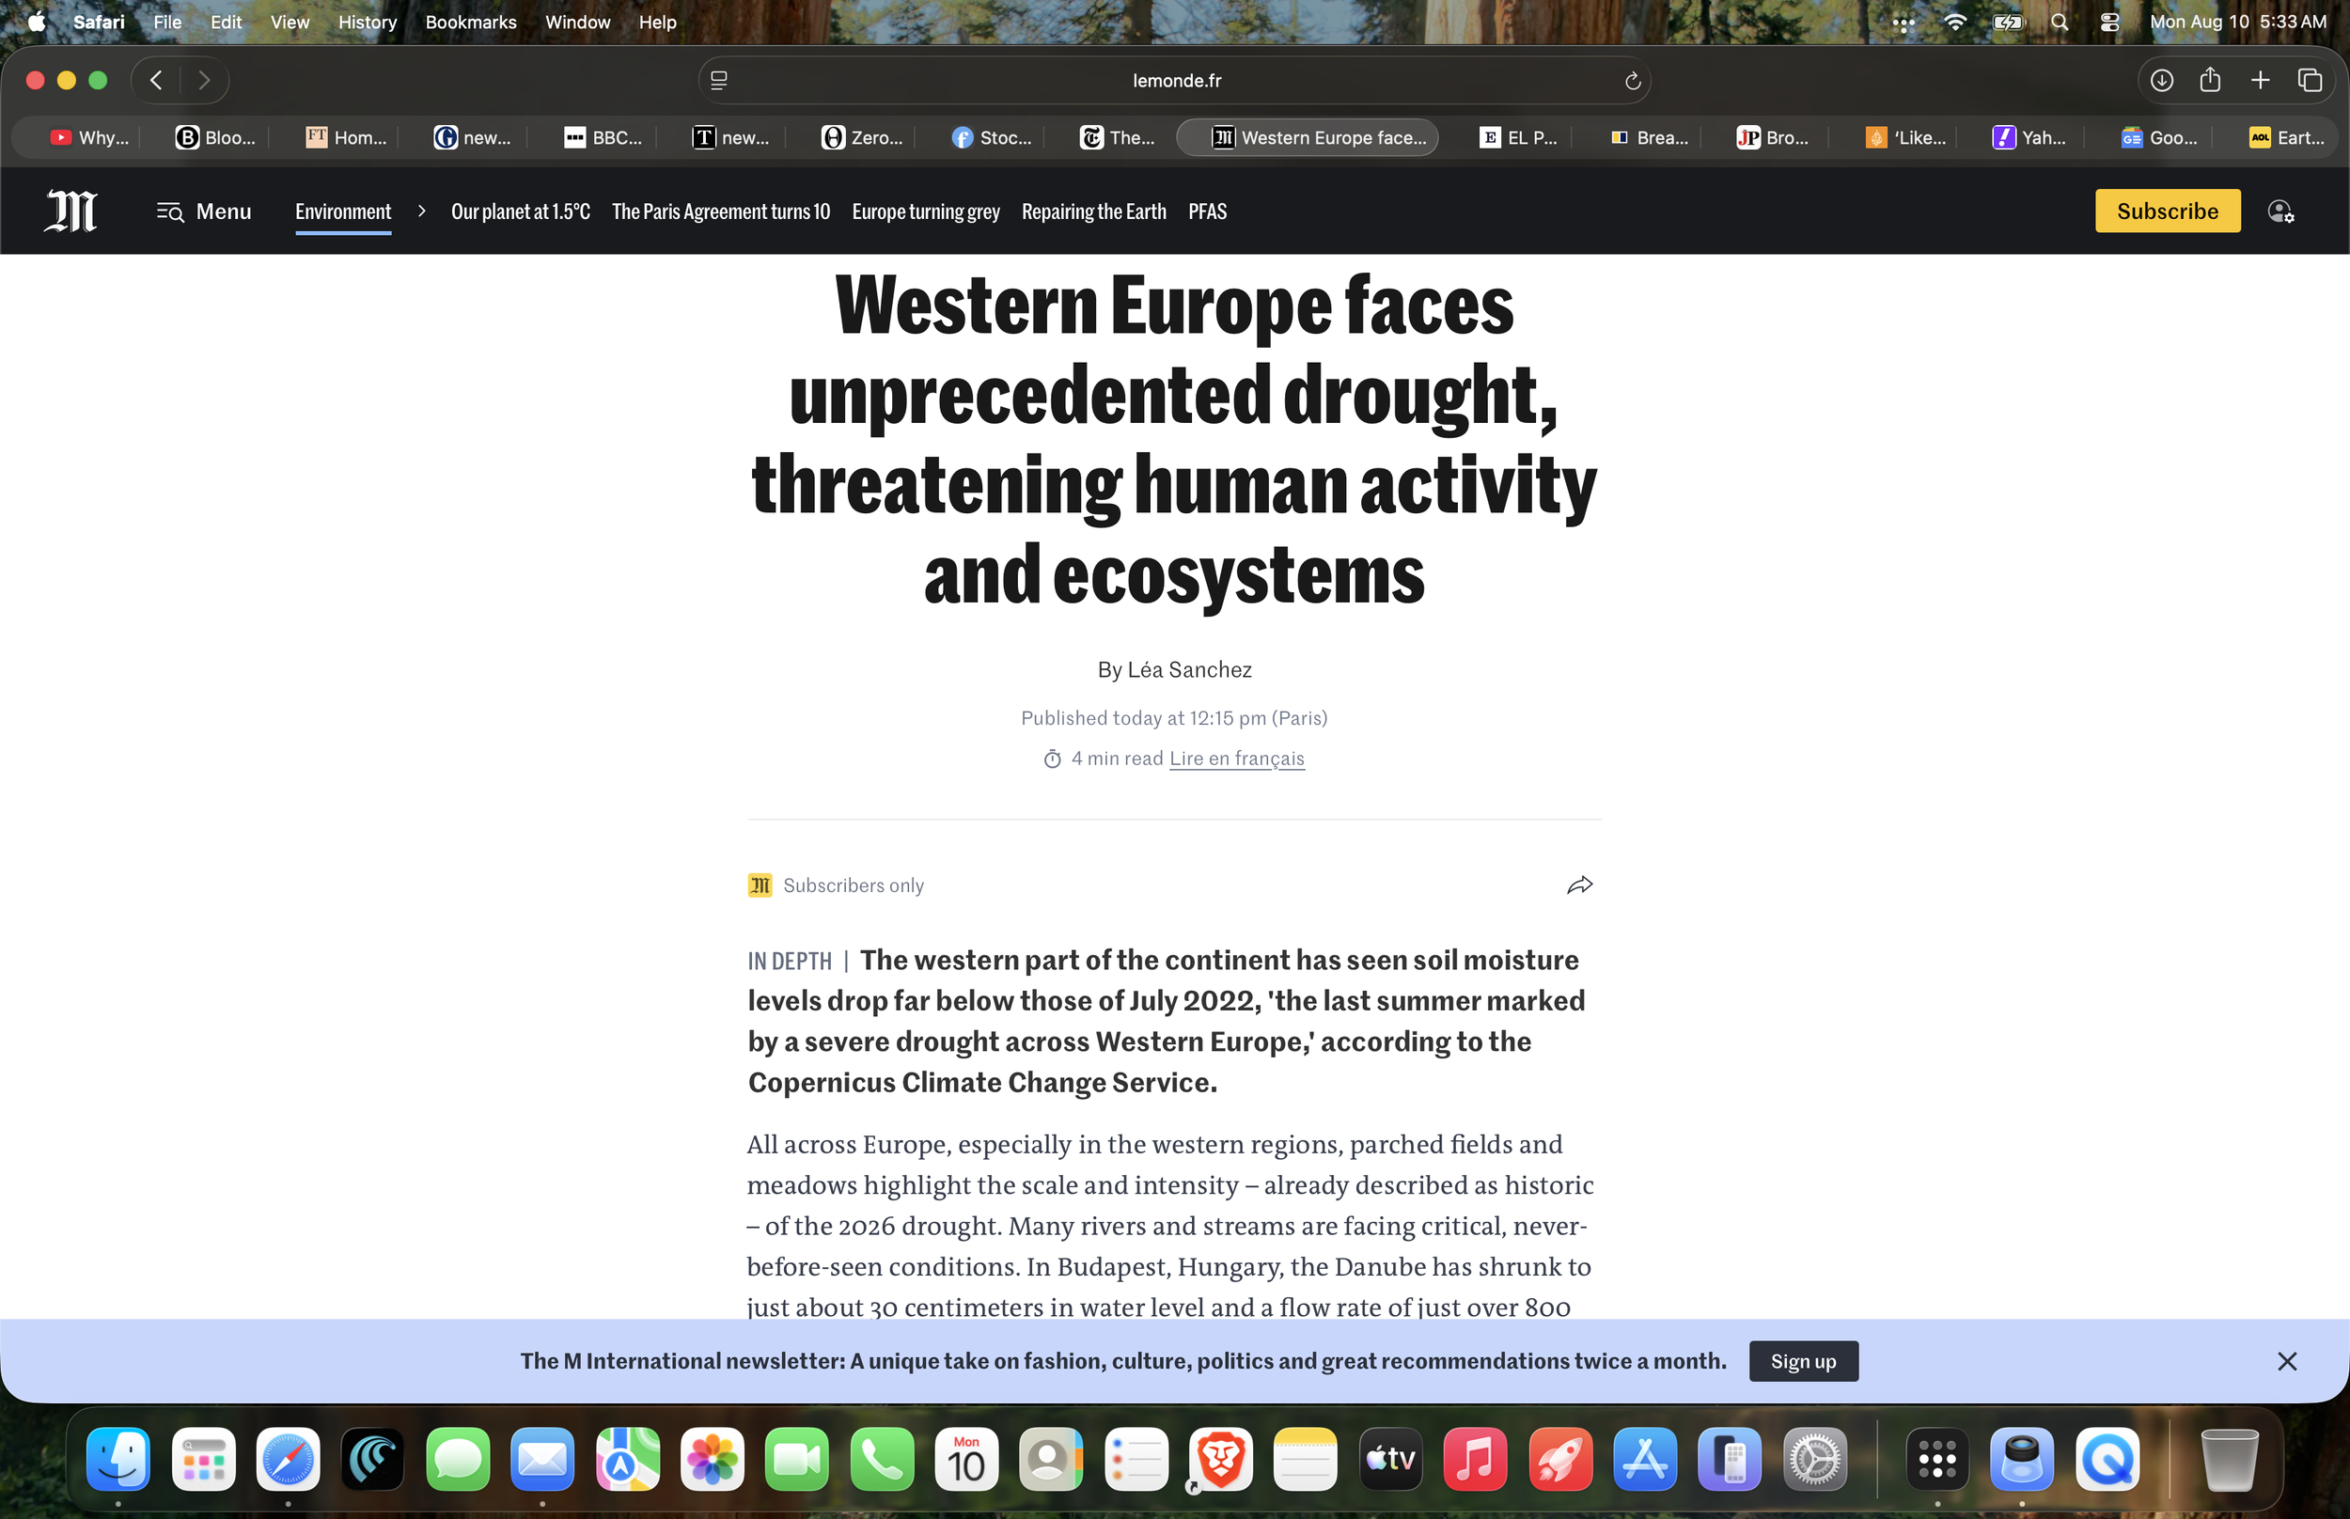2350x1519 pixels.
Task: Switch to the 'Like... tab
Action: coord(1905,138)
